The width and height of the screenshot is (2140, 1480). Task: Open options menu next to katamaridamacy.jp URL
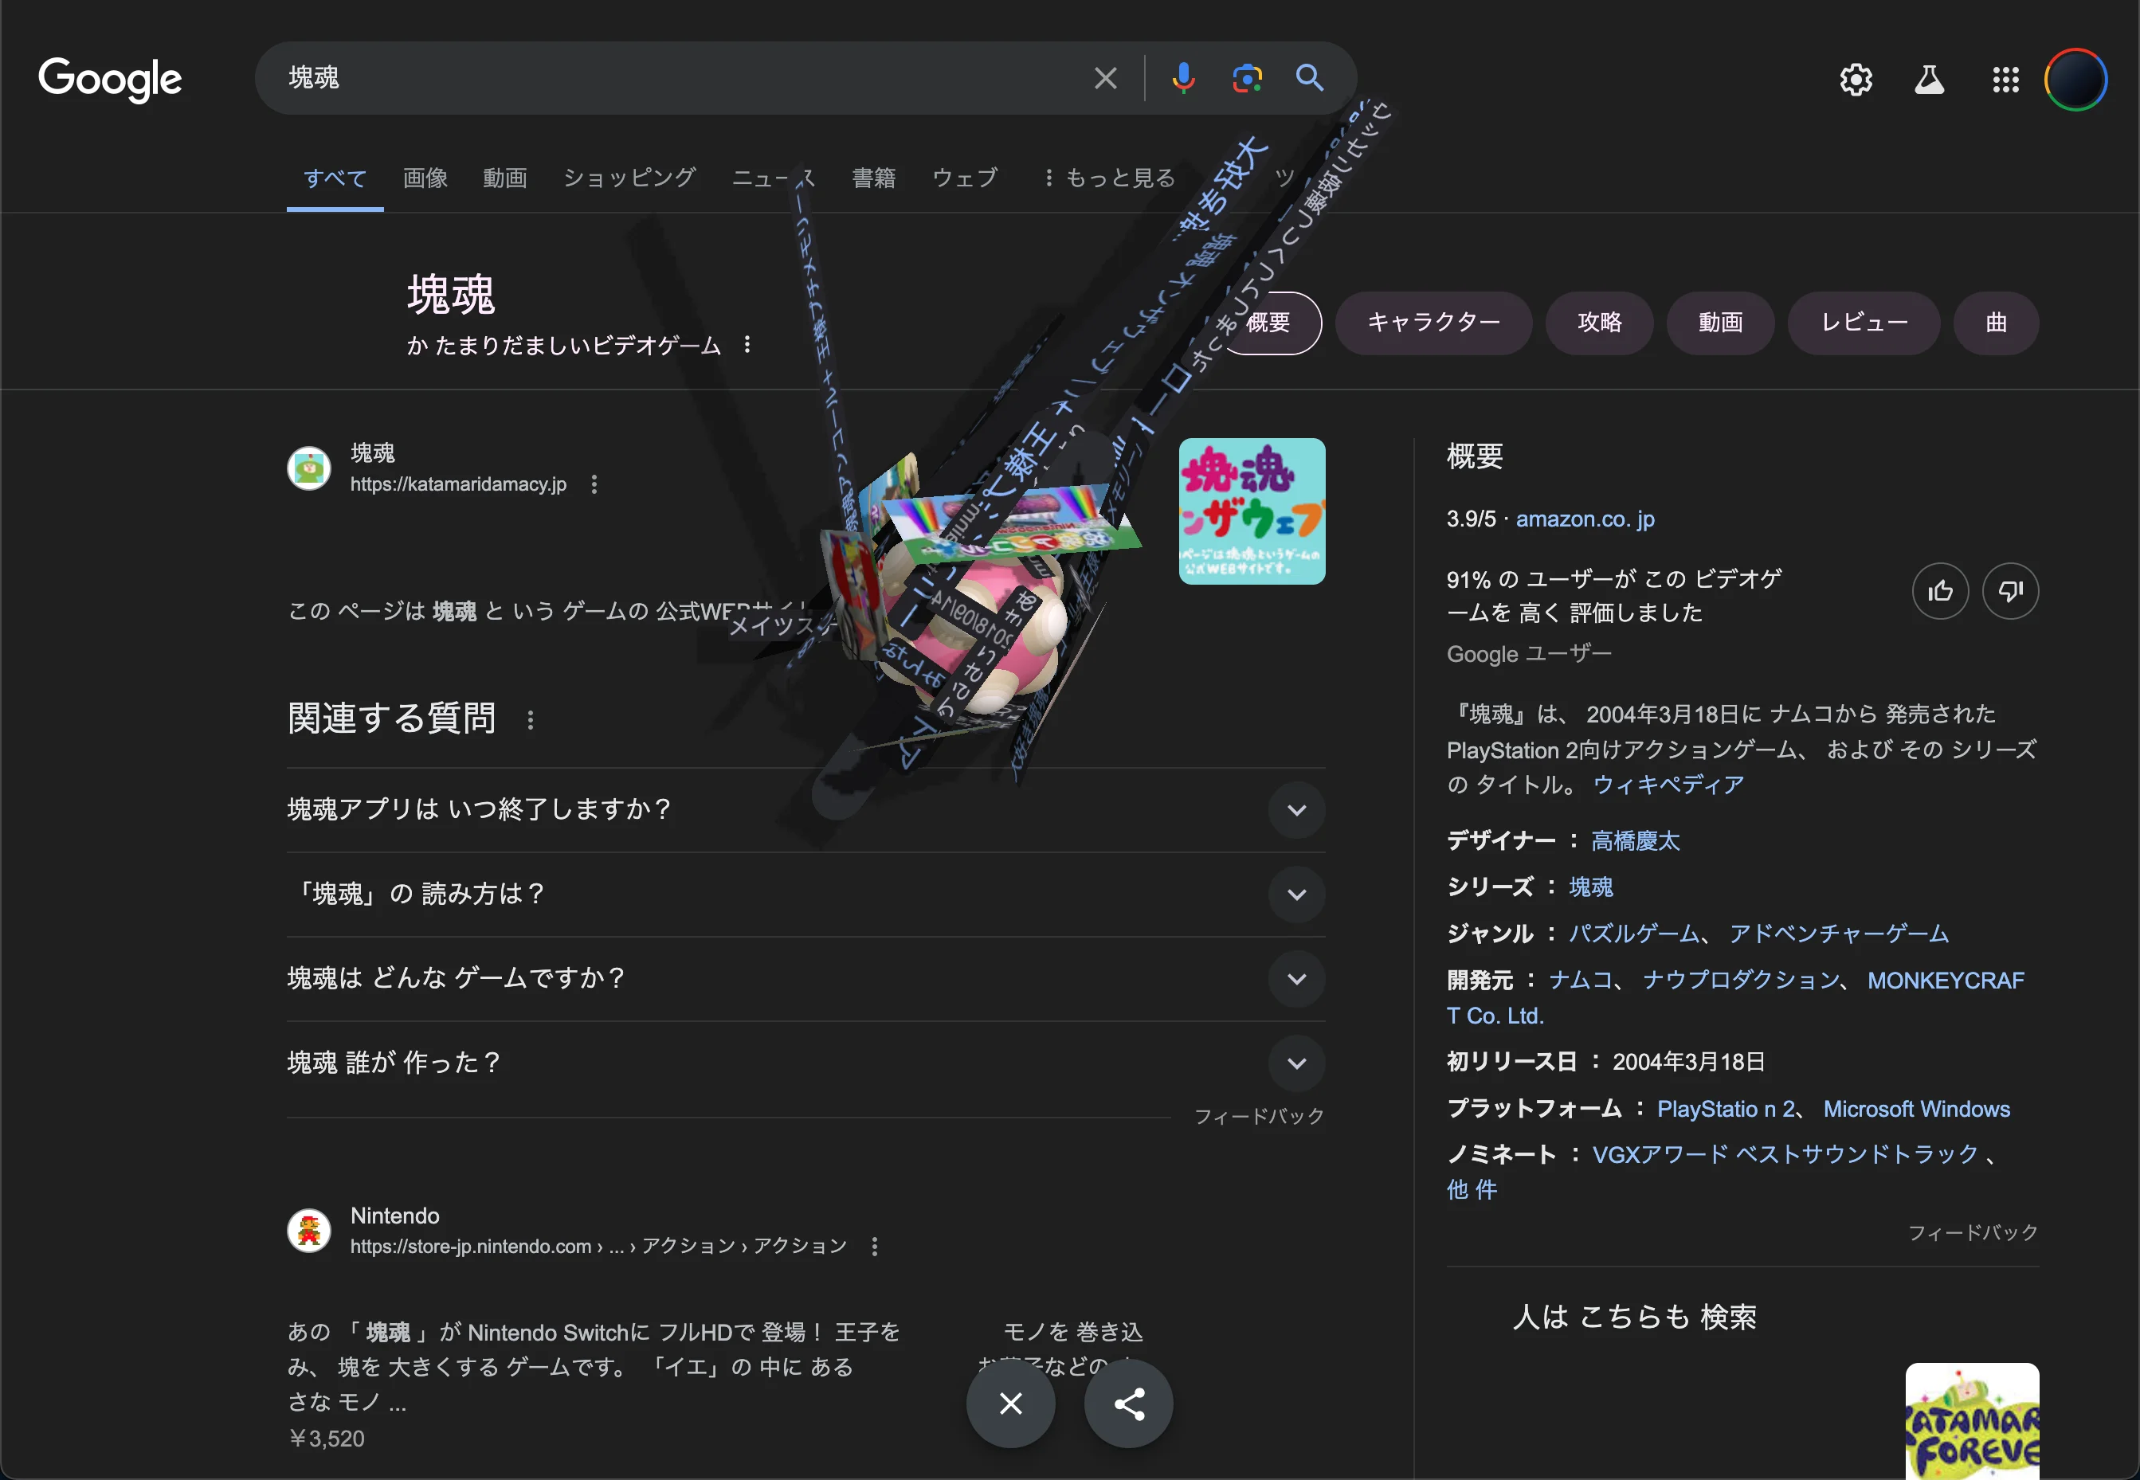(x=594, y=484)
